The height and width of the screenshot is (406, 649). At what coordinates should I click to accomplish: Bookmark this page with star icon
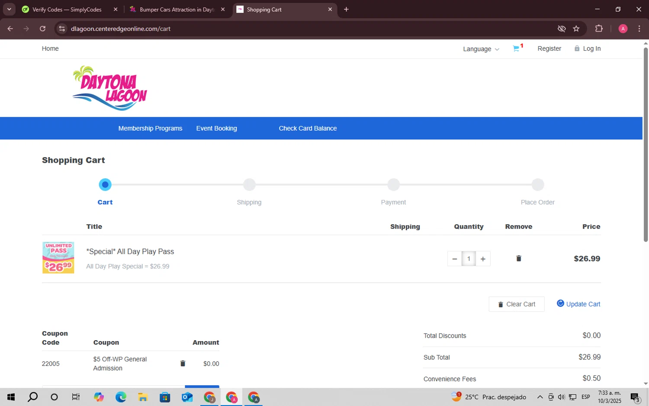coord(576,29)
